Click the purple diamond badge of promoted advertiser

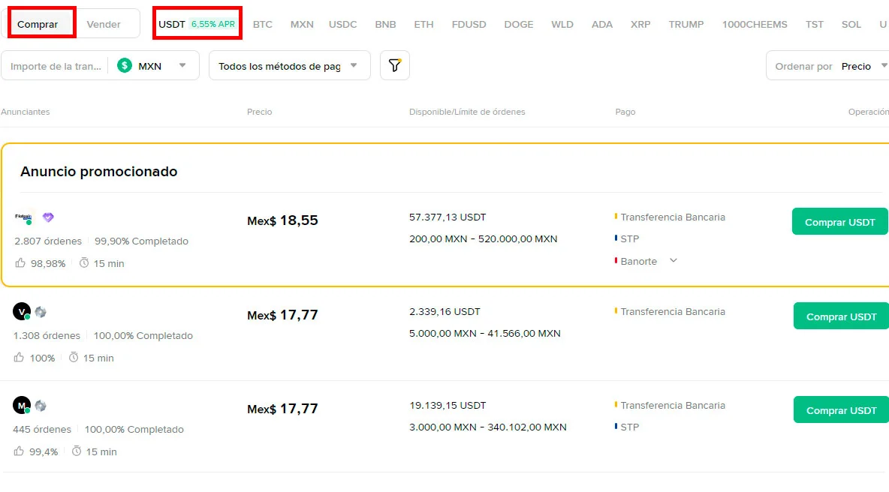[x=48, y=217]
